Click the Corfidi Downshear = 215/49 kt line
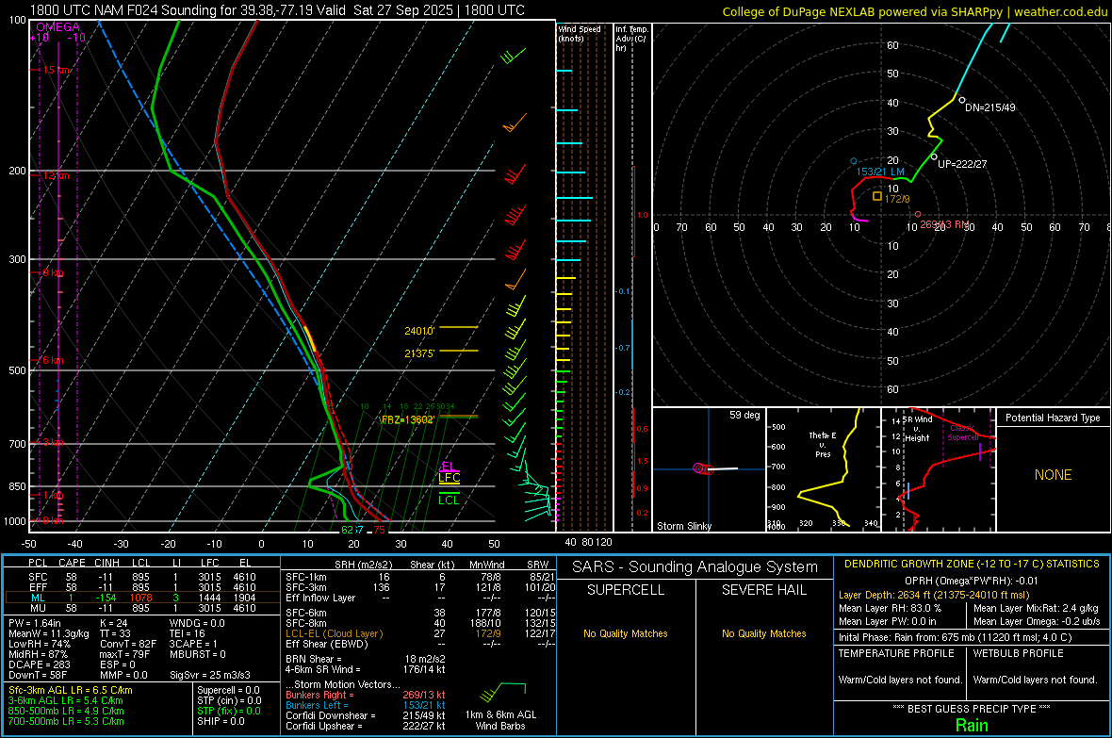The image size is (1112, 738). (x=366, y=715)
